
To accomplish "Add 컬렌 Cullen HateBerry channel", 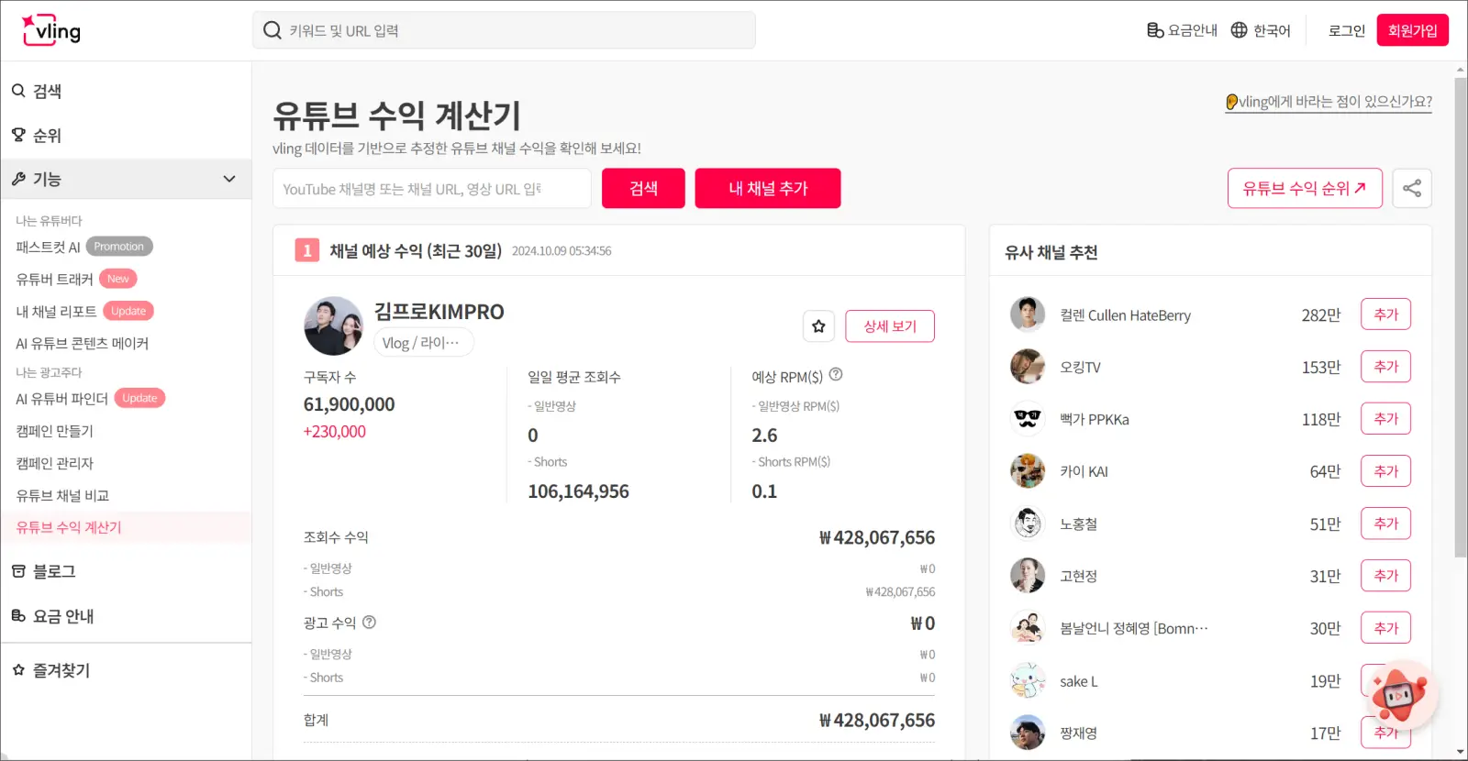I will [1385, 314].
